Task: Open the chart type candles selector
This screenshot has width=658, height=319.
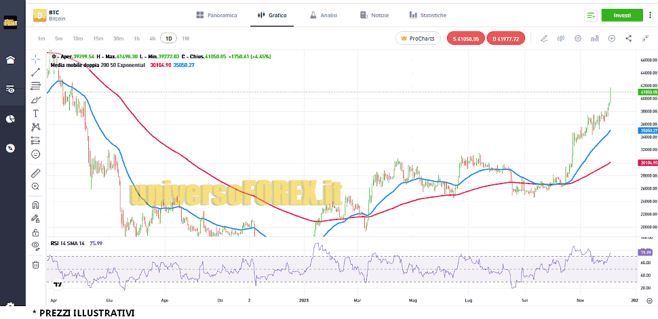Action: click(x=561, y=39)
